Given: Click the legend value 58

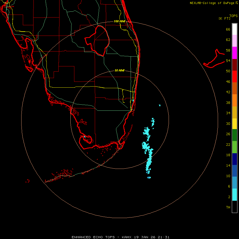Looking at the screenshot, I should click(228, 50).
